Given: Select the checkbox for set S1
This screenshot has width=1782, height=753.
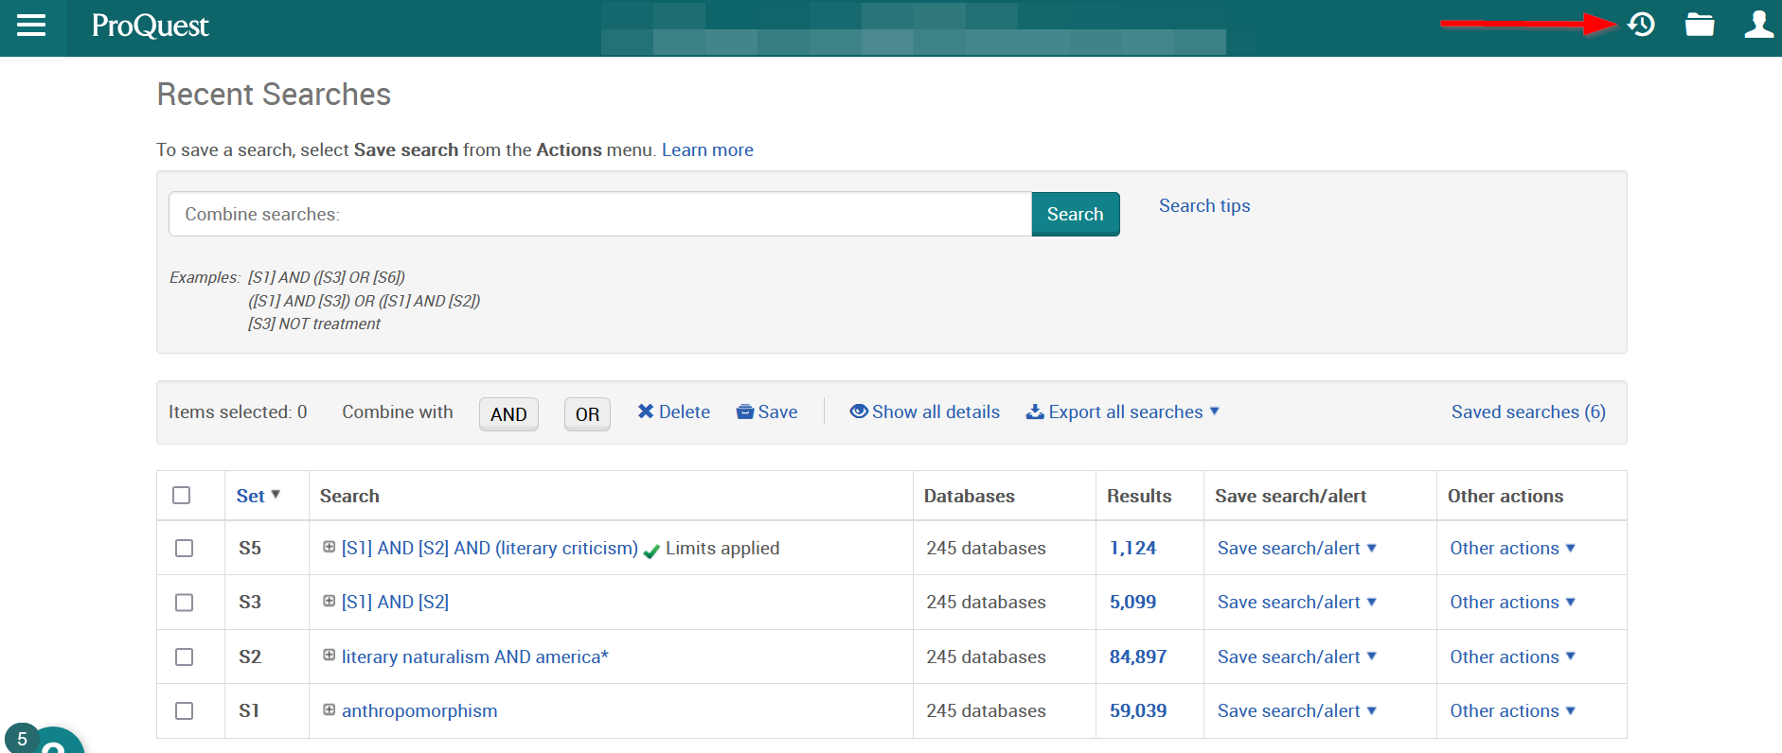Looking at the screenshot, I should (x=185, y=710).
